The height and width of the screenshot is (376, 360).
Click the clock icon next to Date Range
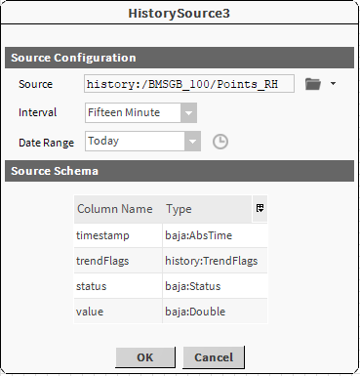point(220,142)
